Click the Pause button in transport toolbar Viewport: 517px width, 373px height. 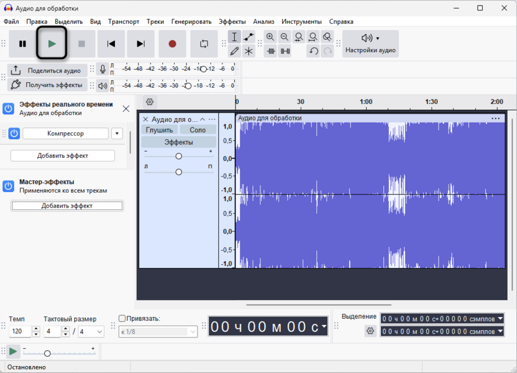click(x=22, y=44)
